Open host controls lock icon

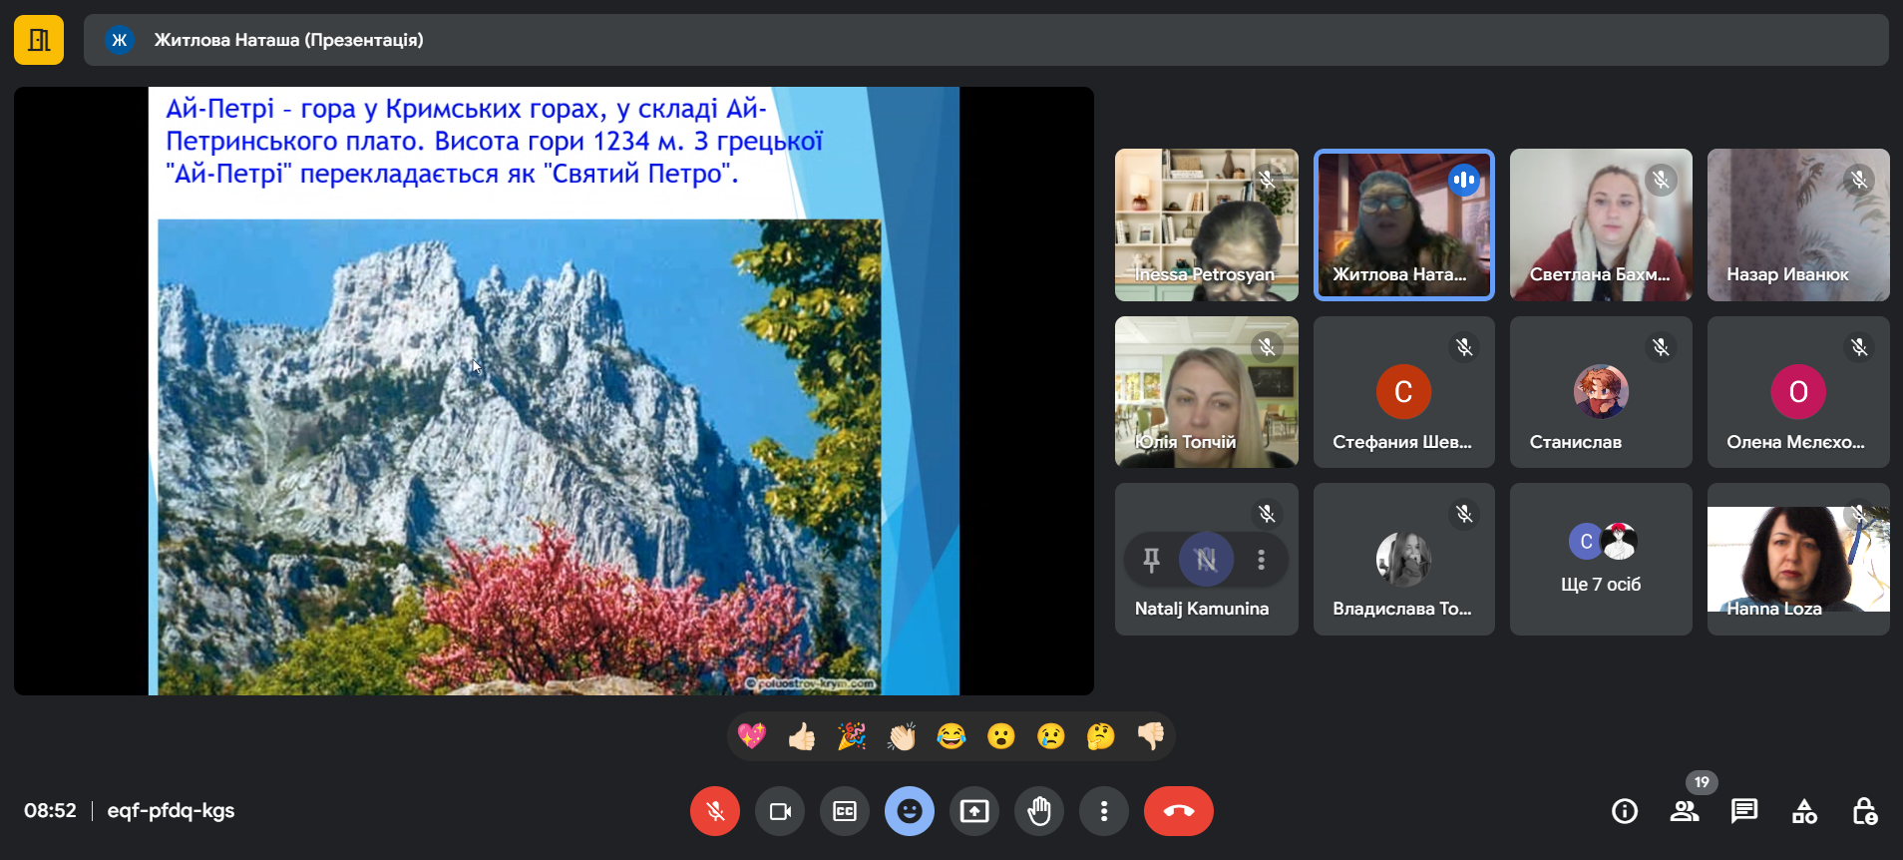[x=1864, y=811]
